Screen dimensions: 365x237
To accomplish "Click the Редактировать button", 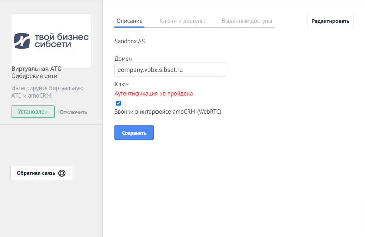I will point(330,21).
